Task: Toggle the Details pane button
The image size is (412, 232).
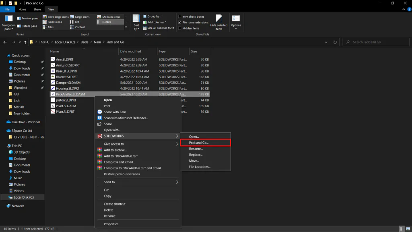Action: click(x=27, y=26)
